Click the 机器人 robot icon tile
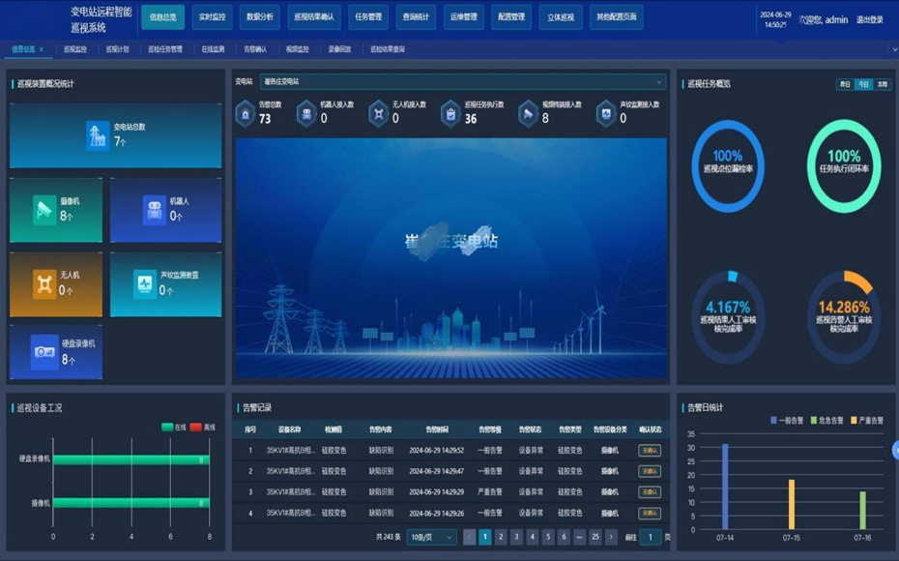Viewport: 899px width, 561px height. click(x=154, y=210)
